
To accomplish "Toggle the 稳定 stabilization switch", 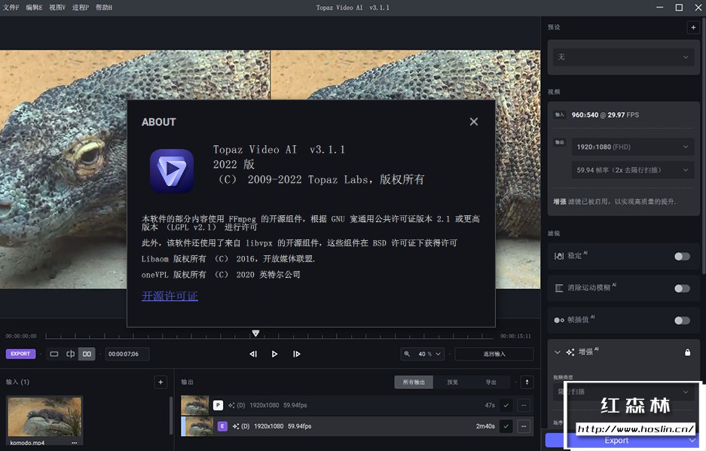I will click(682, 256).
